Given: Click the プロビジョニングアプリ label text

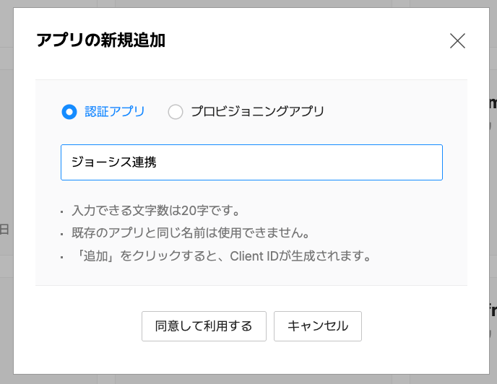Looking at the screenshot, I should pos(257,112).
